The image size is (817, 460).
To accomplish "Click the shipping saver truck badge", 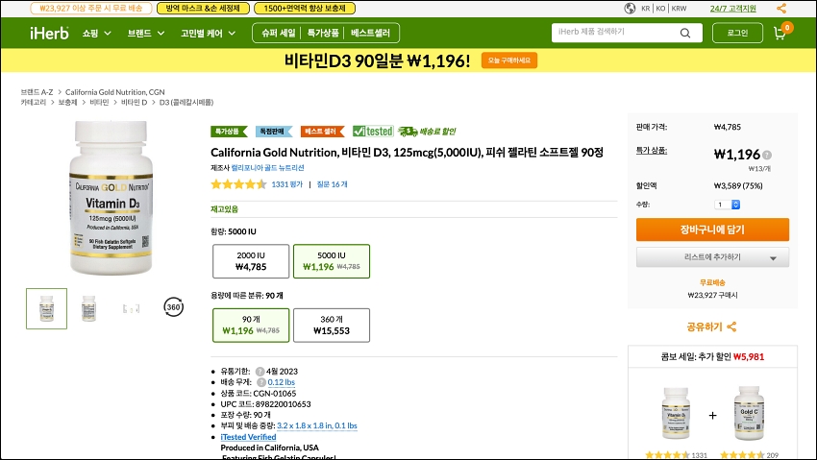I will pos(427,132).
